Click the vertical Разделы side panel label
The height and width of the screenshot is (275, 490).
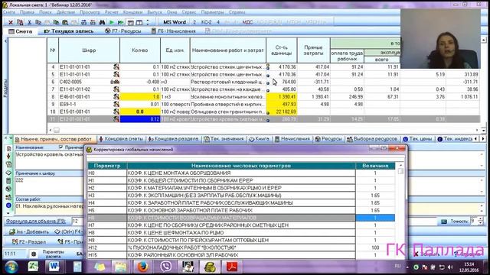(x=5, y=88)
